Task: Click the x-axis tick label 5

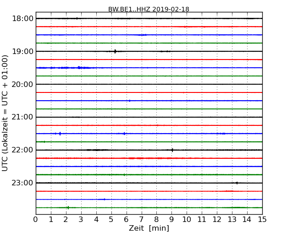Action: pyautogui.click(x=111, y=220)
